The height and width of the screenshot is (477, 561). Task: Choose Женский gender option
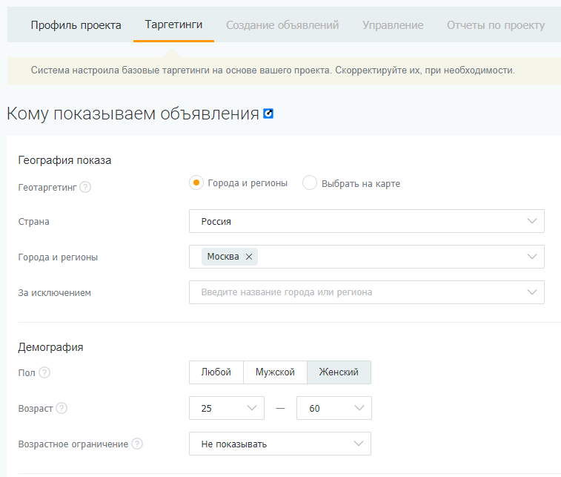coord(339,372)
